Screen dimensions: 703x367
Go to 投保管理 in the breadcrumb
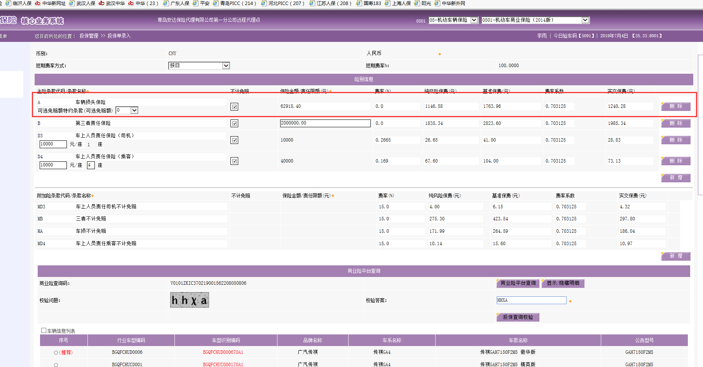coord(89,36)
